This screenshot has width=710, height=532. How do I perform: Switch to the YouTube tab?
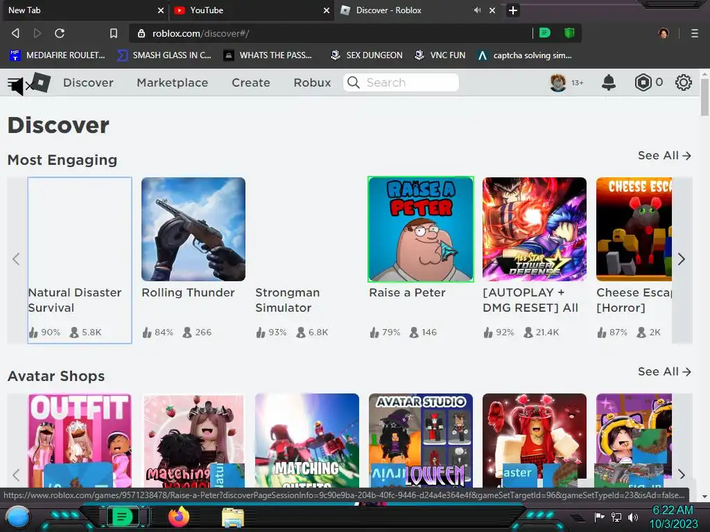[251, 10]
